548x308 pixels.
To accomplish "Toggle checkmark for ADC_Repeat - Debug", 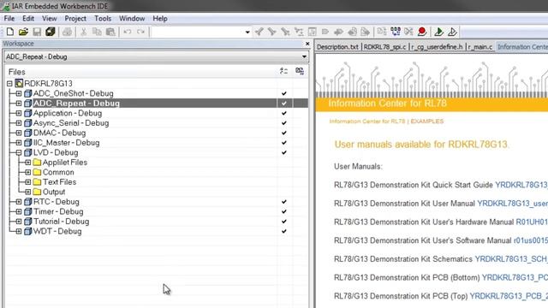I will 284,104.
